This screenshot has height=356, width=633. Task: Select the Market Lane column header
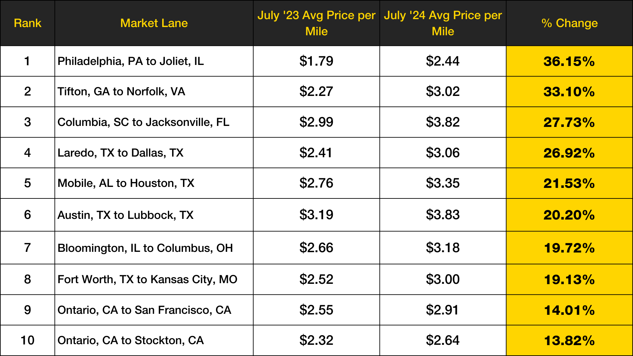point(154,23)
